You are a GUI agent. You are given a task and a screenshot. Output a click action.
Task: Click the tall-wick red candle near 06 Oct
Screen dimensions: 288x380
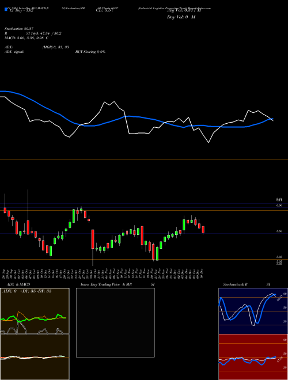point(28,227)
